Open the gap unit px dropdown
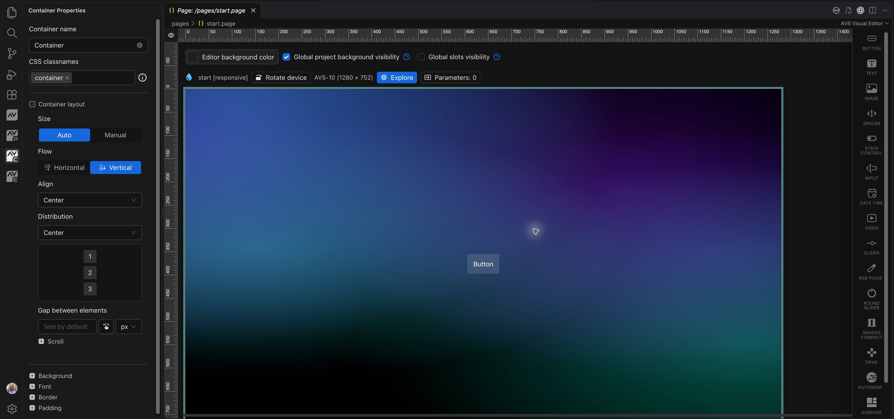Viewport: 894px width, 419px height. pyautogui.click(x=129, y=326)
